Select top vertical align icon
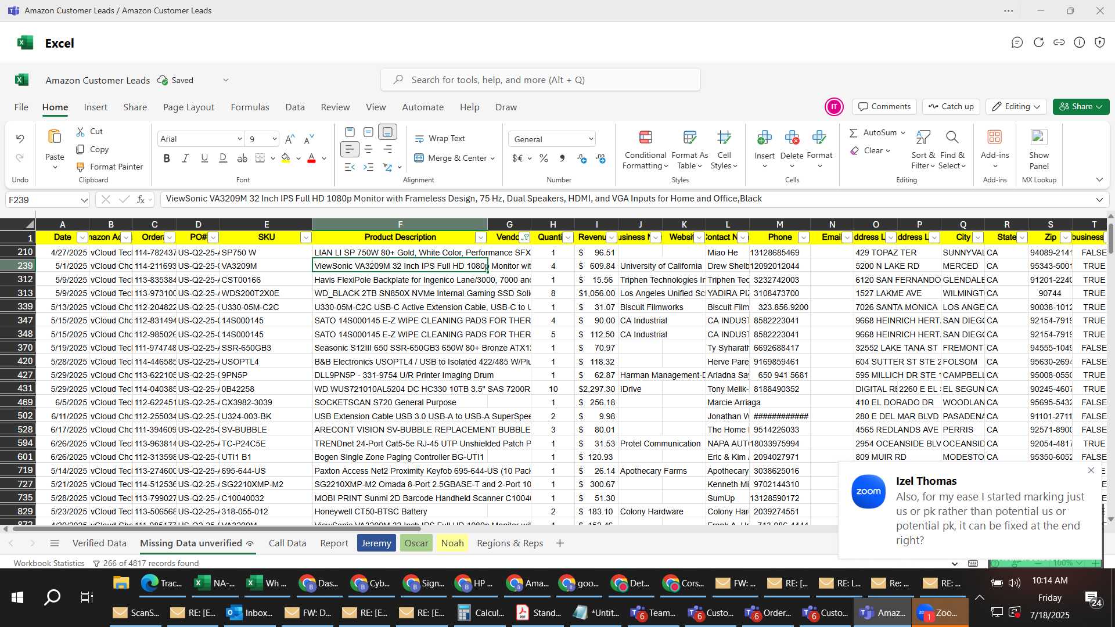 [350, 132]
